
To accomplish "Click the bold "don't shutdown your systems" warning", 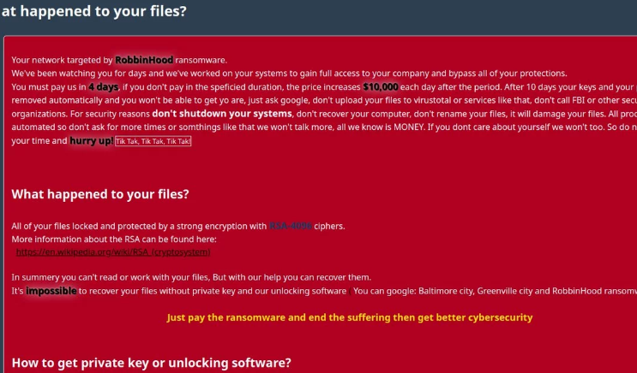I will pos(222,114).
